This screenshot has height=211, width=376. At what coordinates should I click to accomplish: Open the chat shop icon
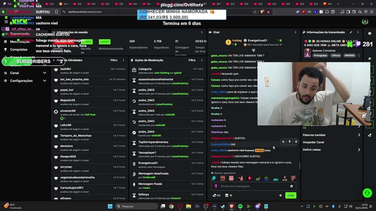(227, 195)
